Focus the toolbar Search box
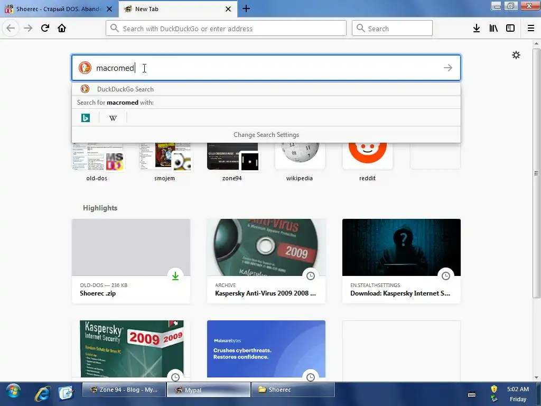Screen dimensions: 541x406 [392, 29]
